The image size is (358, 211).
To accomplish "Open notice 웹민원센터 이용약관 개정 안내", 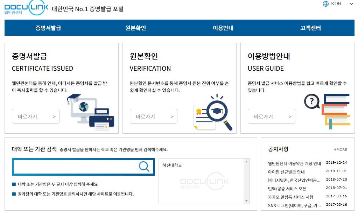I will (294, 163).
